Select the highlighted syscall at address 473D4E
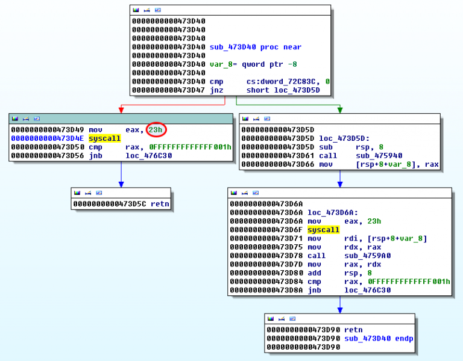The image size is (463, 361). pos(105,138)
